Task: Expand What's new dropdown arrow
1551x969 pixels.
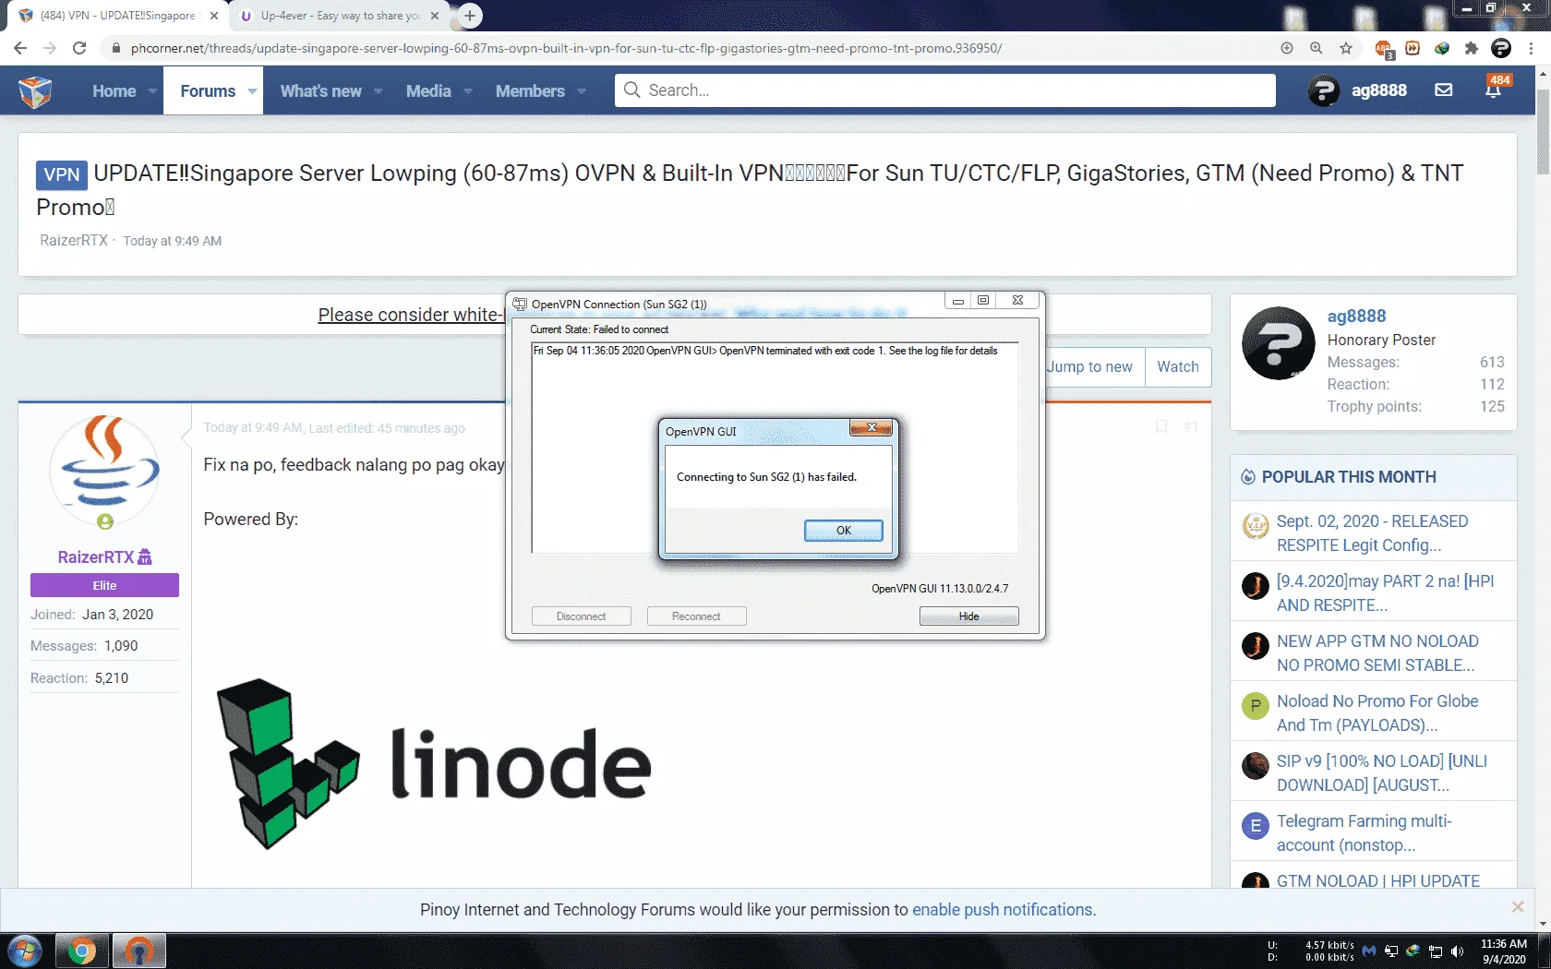Action: [378, 91]
